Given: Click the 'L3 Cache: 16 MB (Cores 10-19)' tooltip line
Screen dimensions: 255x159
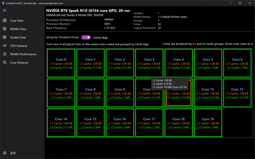Looking at the screenshot, I should pyautogui.click(x=170, y=87).
